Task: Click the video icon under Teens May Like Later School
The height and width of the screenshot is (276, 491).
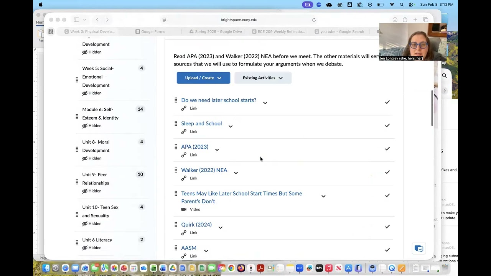Action: 184,210
